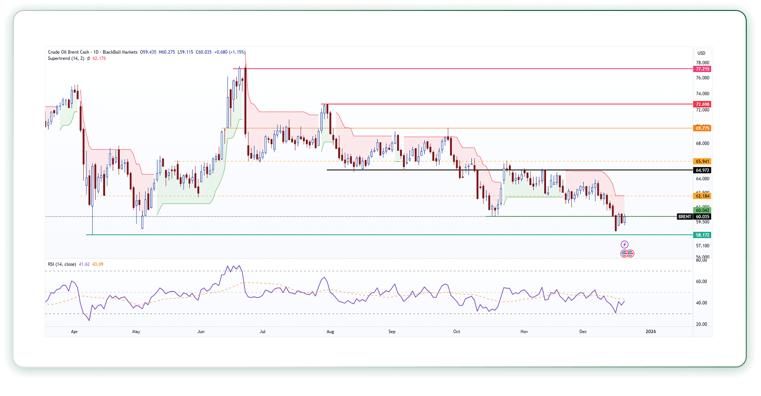This screenshot has height=396, width=761.
Task: Click the 2026 marker on time axis
Action: coord(650,331)
